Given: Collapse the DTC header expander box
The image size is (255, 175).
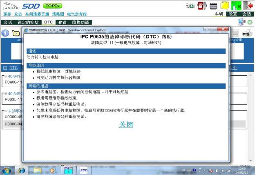Looking at the screenshot, I should [5, 68].
